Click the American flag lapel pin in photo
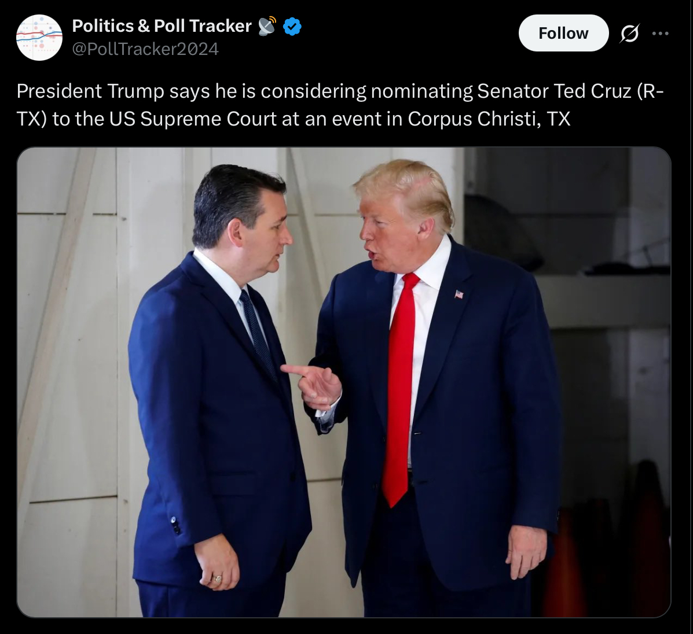Image resolution: width=693 pixels, height=634 pixels. (x=459, y=294)
